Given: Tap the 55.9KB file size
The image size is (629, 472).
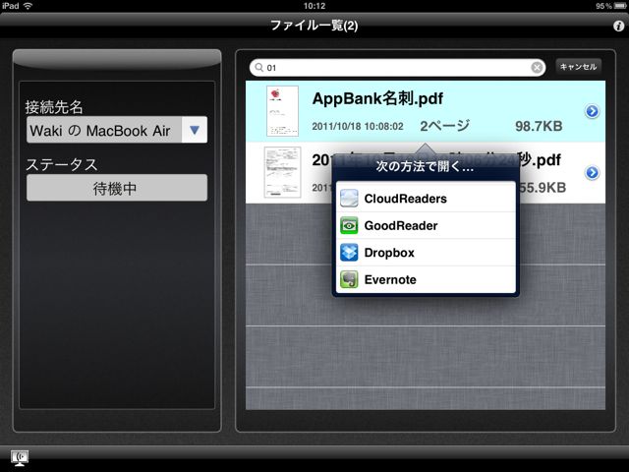Looking at the screenshot, I should coord(543,188).
